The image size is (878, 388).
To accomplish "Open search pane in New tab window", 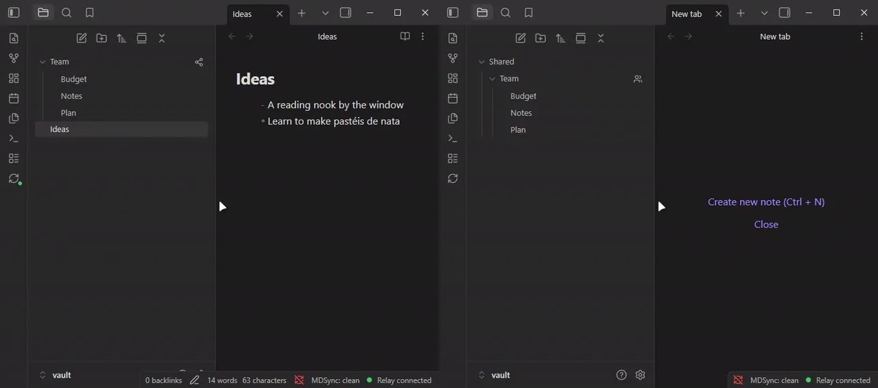I will pyautogui.click(x=506, y=12).
